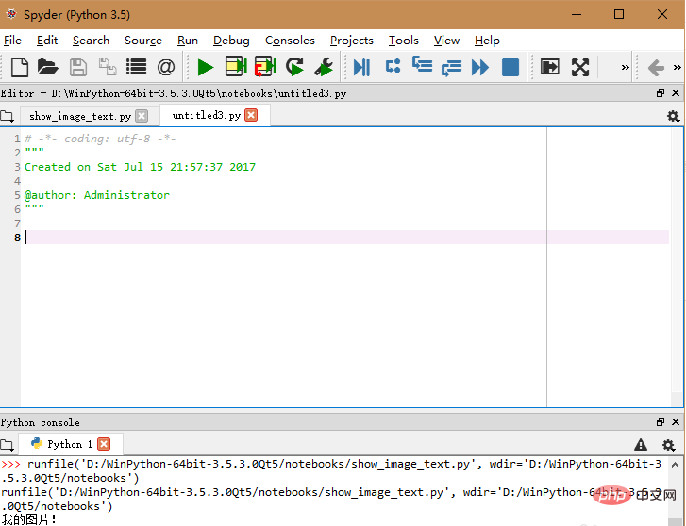The image size is (686, 526).
Task: Step over the current line in the debugger
Action: pyautogui.click(x=393, y=67)
